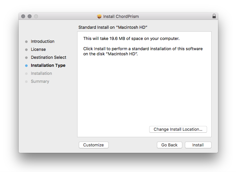
Task: Open Change Install Location options
Action: (x=178, y=129)
